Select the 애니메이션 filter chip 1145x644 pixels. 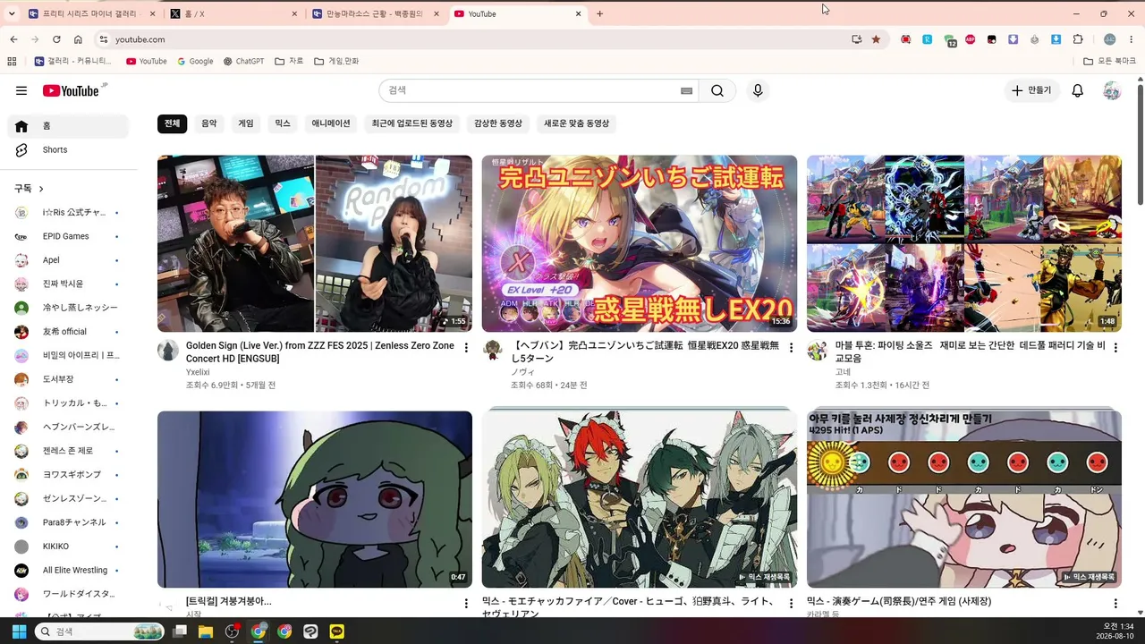(x=331, y=123)
